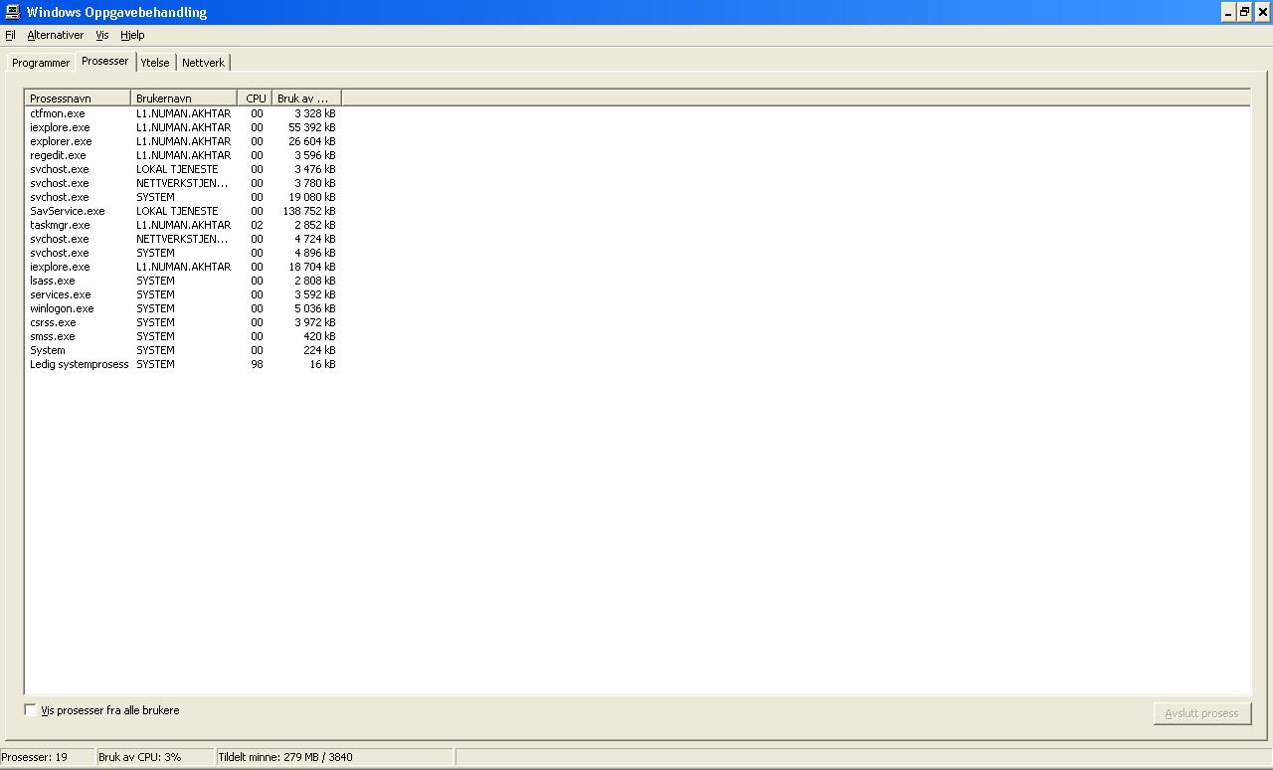1273x770 pixels.
Task: Sort by Bruk av memory column header
Action: (307, 98)
